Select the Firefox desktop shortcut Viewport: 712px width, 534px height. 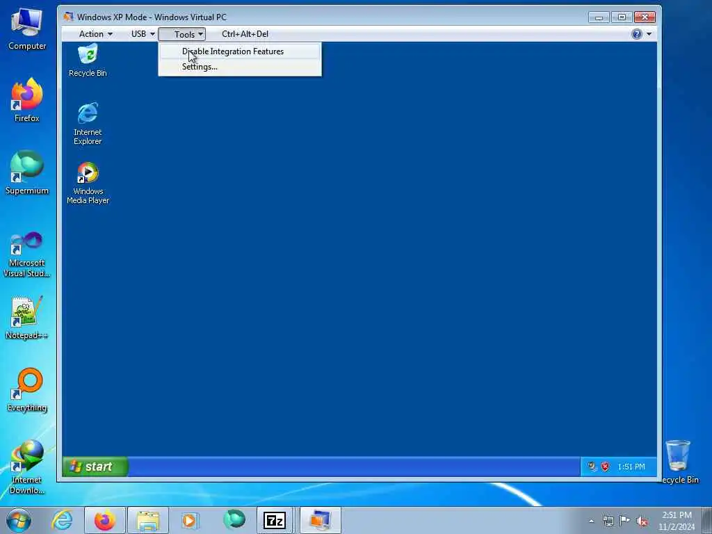pyautogui.click(x=27, y=100)
